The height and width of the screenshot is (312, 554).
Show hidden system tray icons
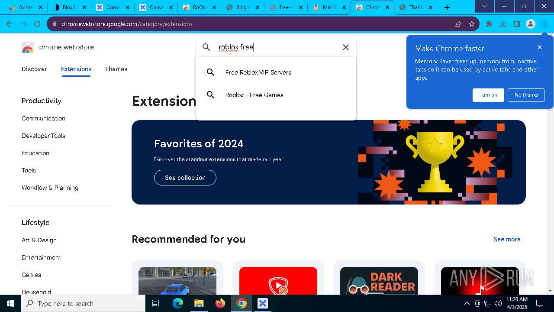click(x=467, y=303)
